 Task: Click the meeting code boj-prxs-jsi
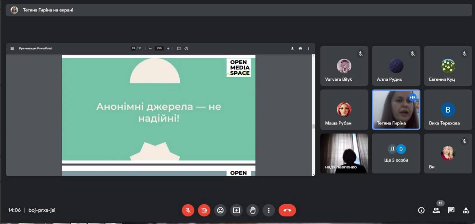click(x=42, y=210)
